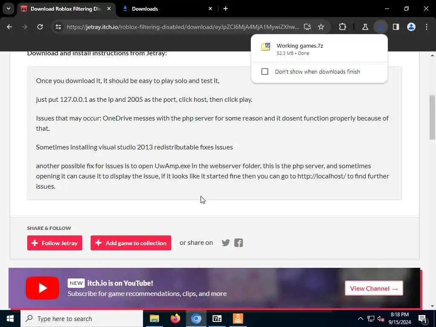
Task: Click the page vertical scrollbar thumb
Action: pos(432,117)
